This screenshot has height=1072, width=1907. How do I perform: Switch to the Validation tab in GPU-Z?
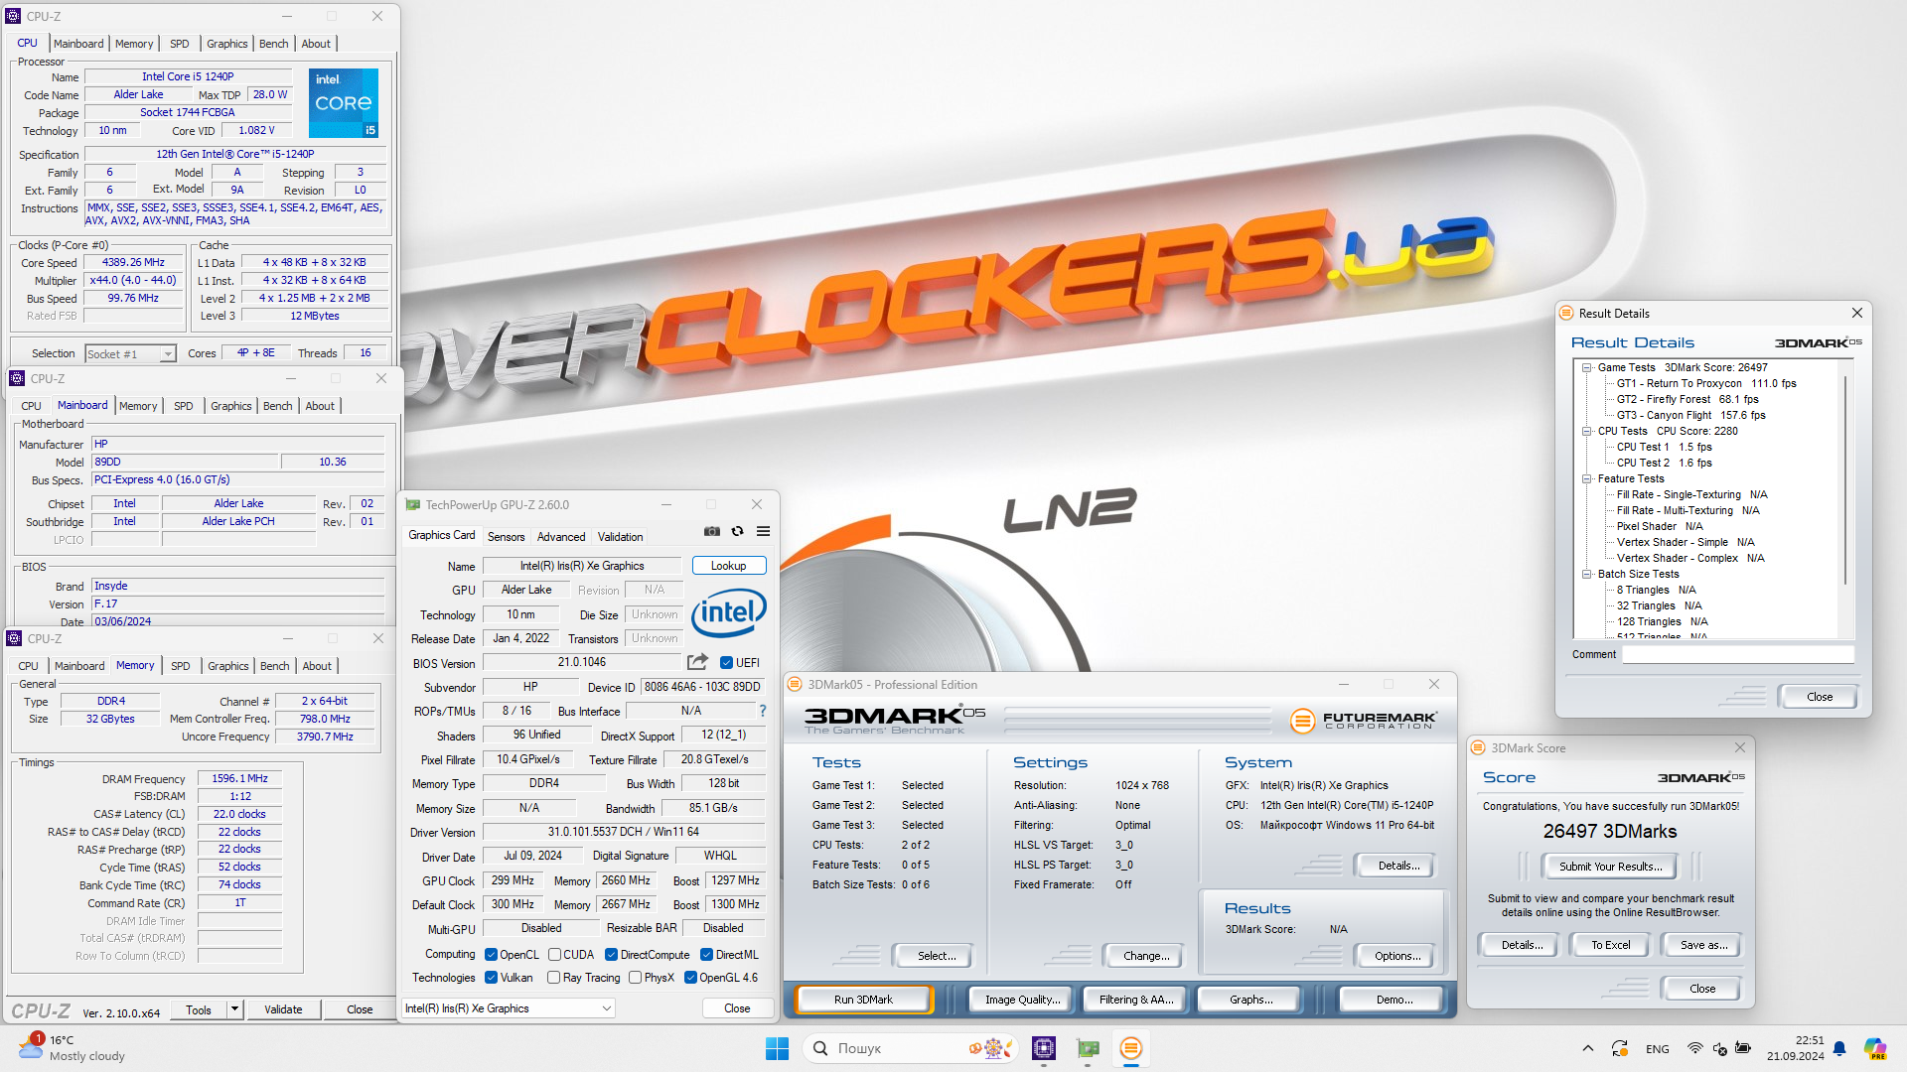620,537
